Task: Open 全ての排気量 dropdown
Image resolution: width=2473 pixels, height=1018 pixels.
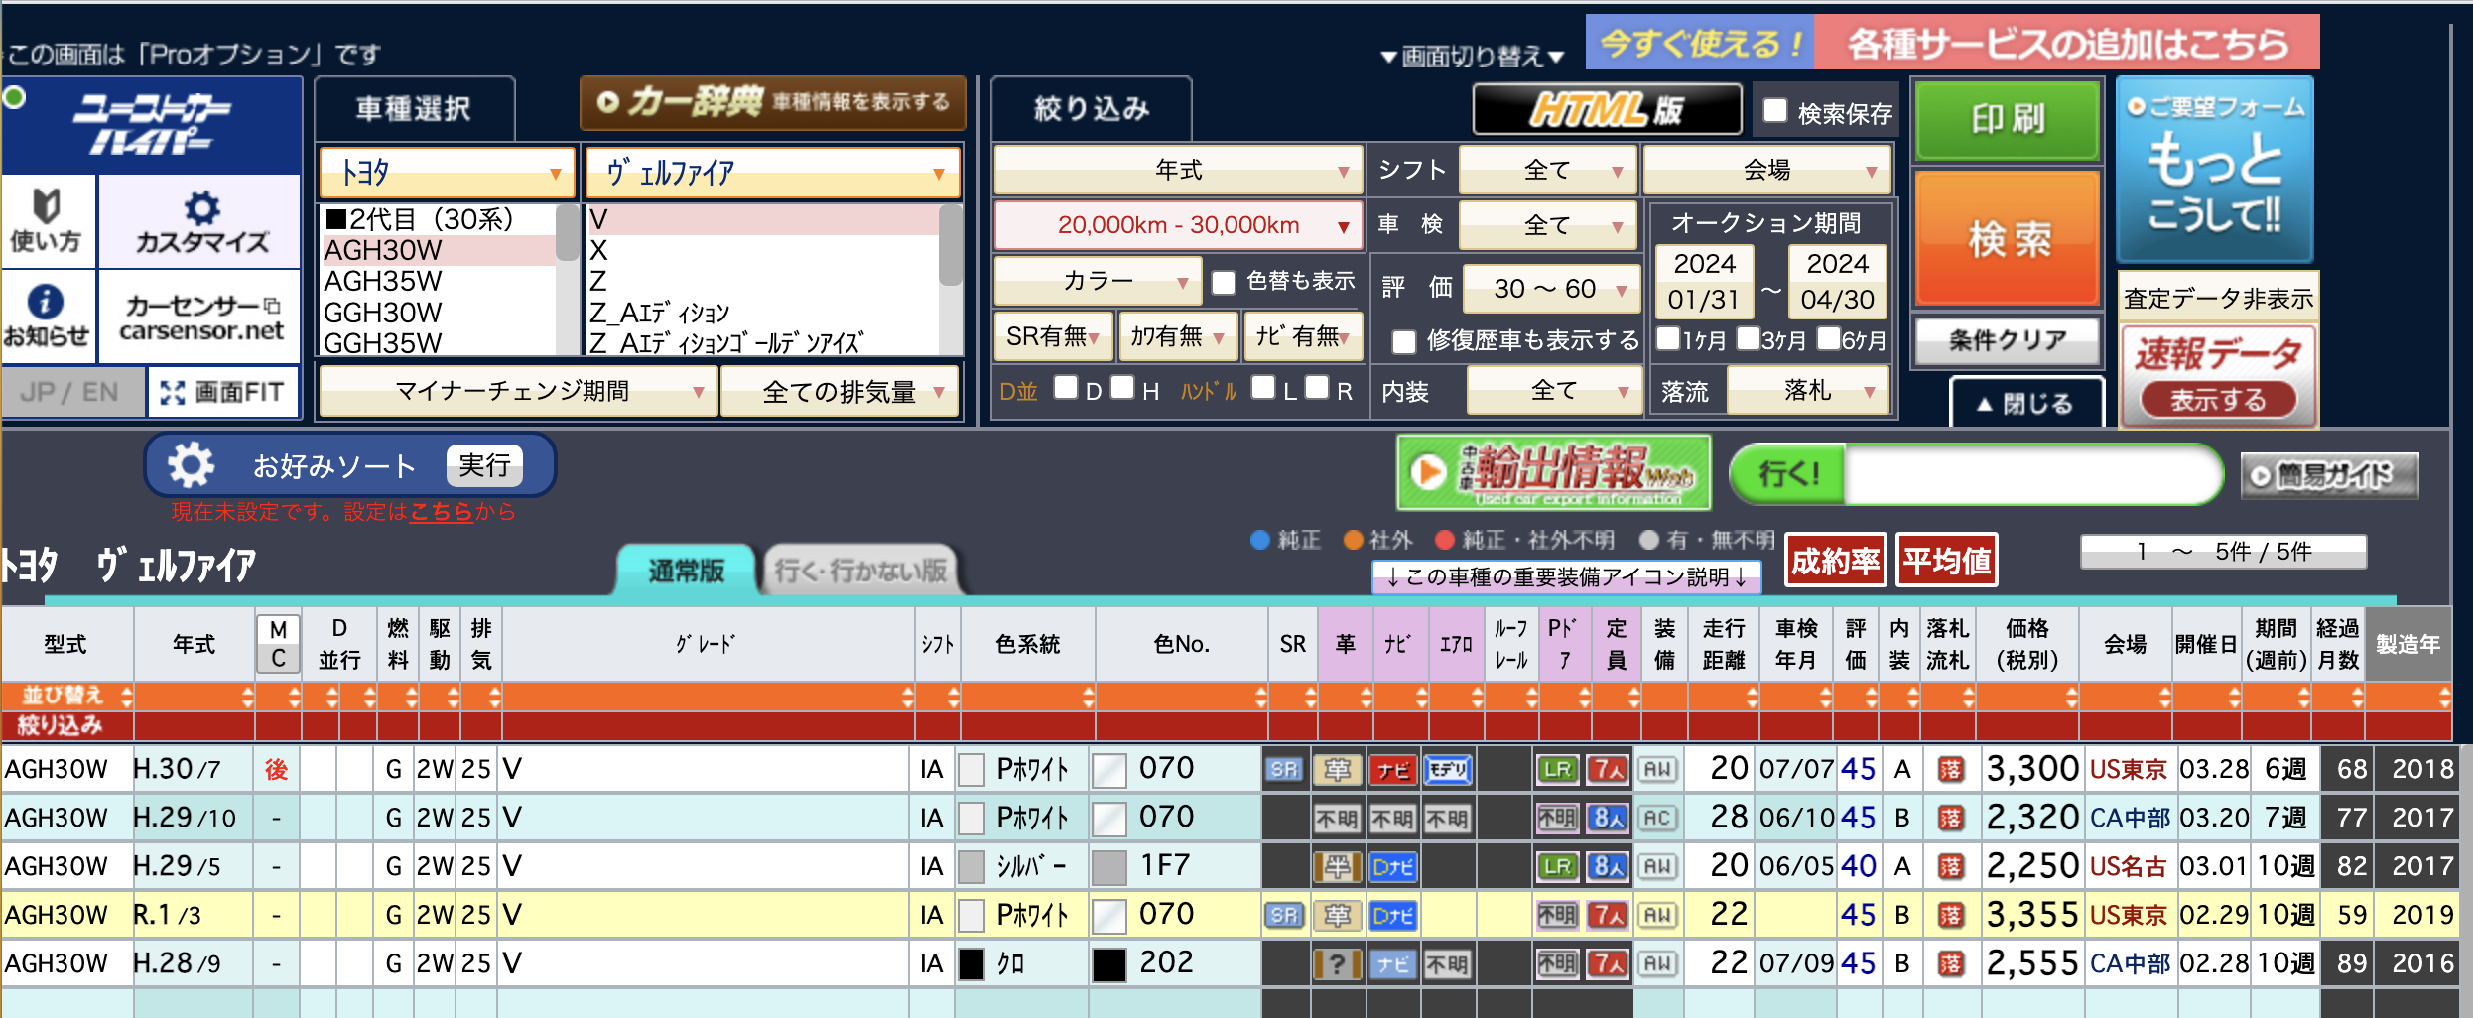Action: (x=840, y=392)
